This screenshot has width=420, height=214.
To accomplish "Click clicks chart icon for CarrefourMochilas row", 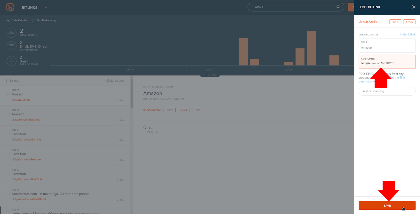I will [122, 140].
